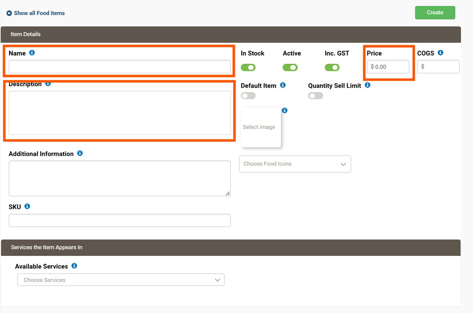The height and width of the screenshot is (313, 473).
Task: Enable the Quantity Sell Limit switch
Action: point(316,96)
